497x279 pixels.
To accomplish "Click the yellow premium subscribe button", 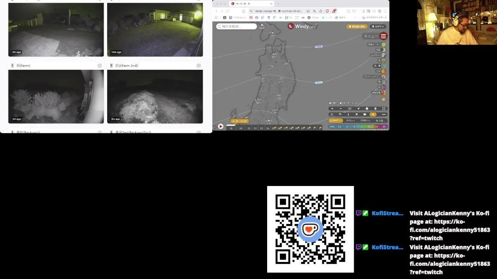I will pyautogui.click(x=357, y=26).
